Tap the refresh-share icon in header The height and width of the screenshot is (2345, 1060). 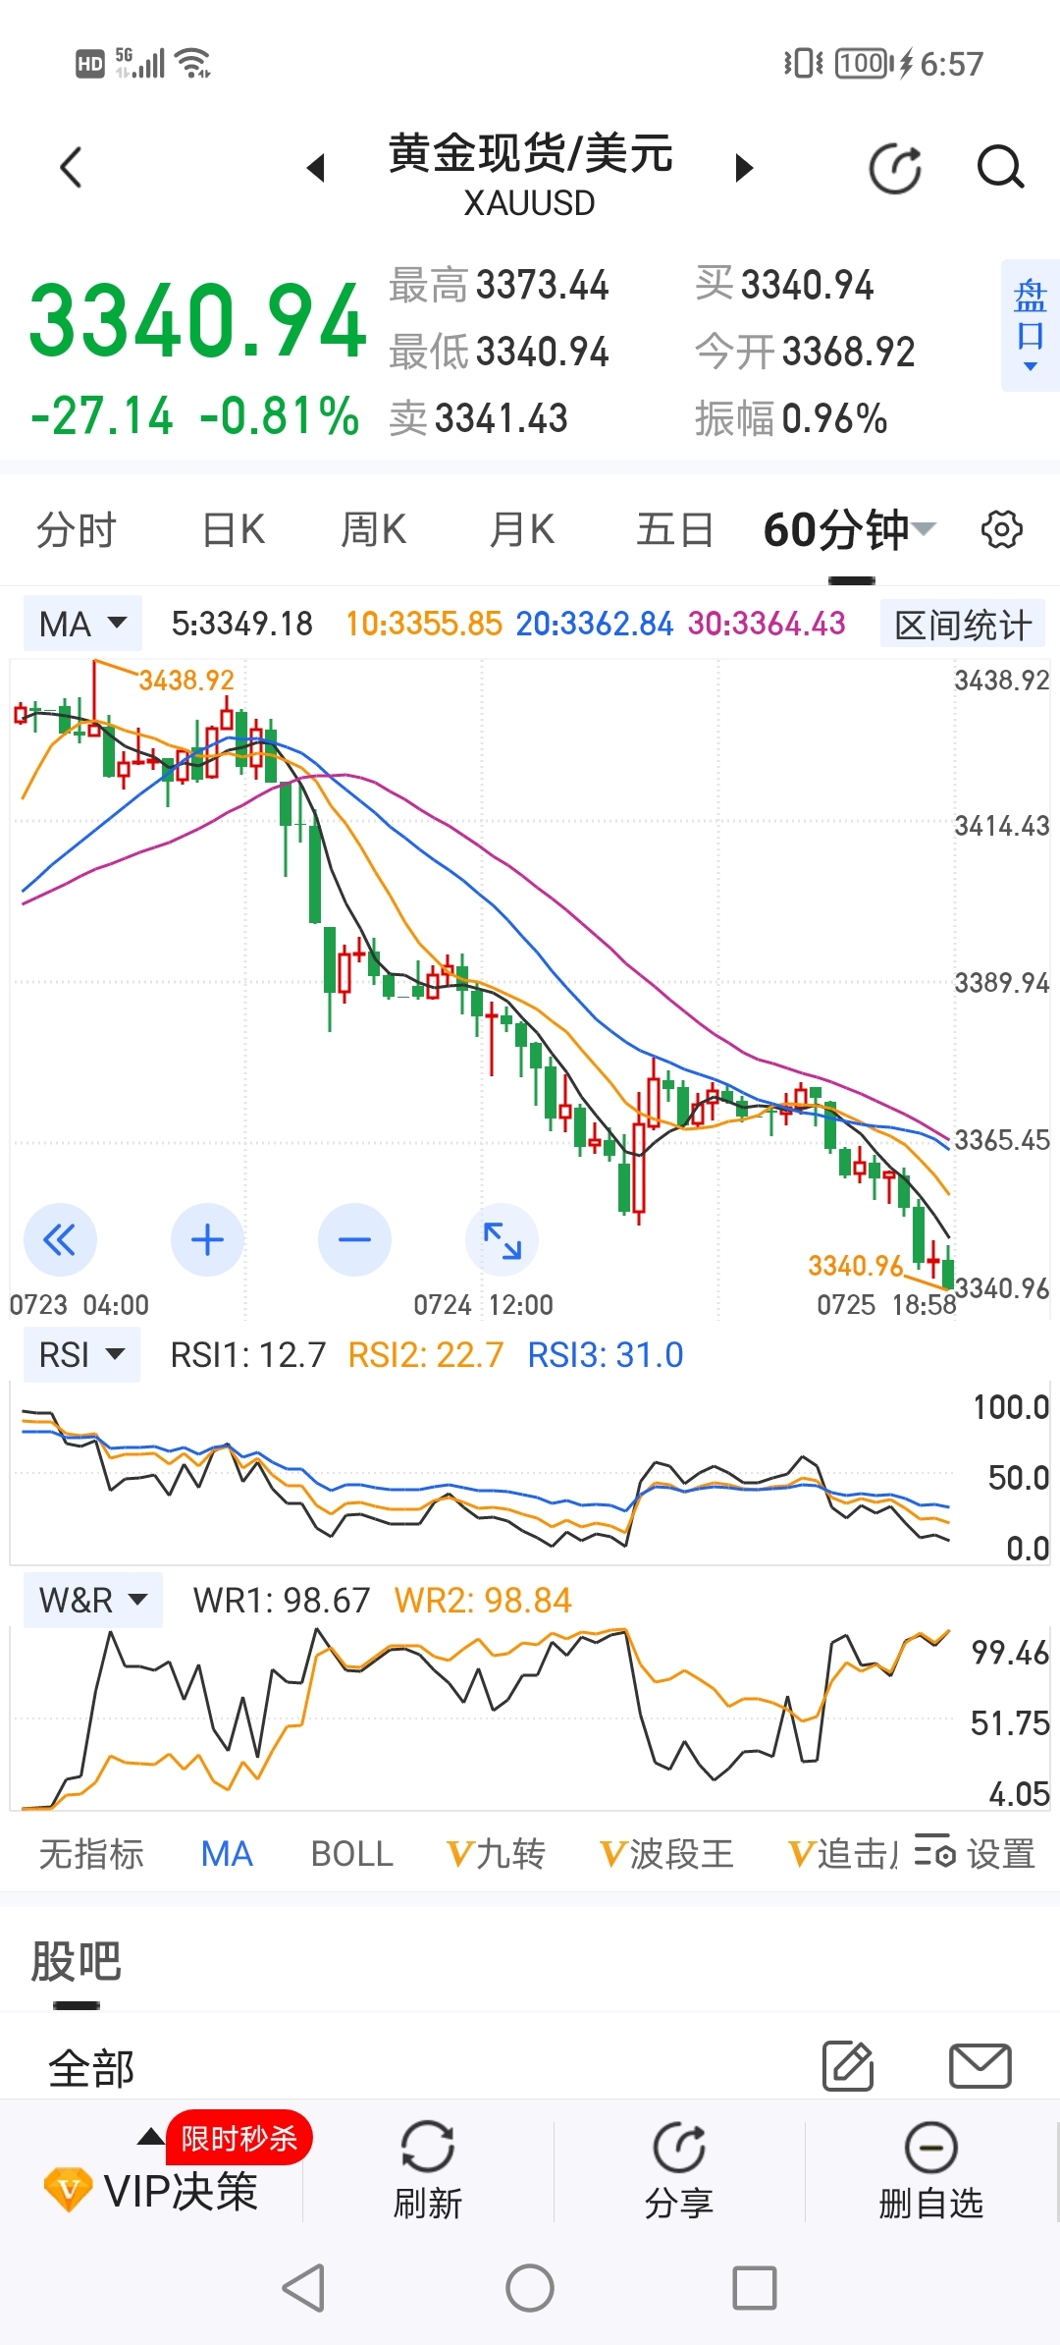point(896,168)
